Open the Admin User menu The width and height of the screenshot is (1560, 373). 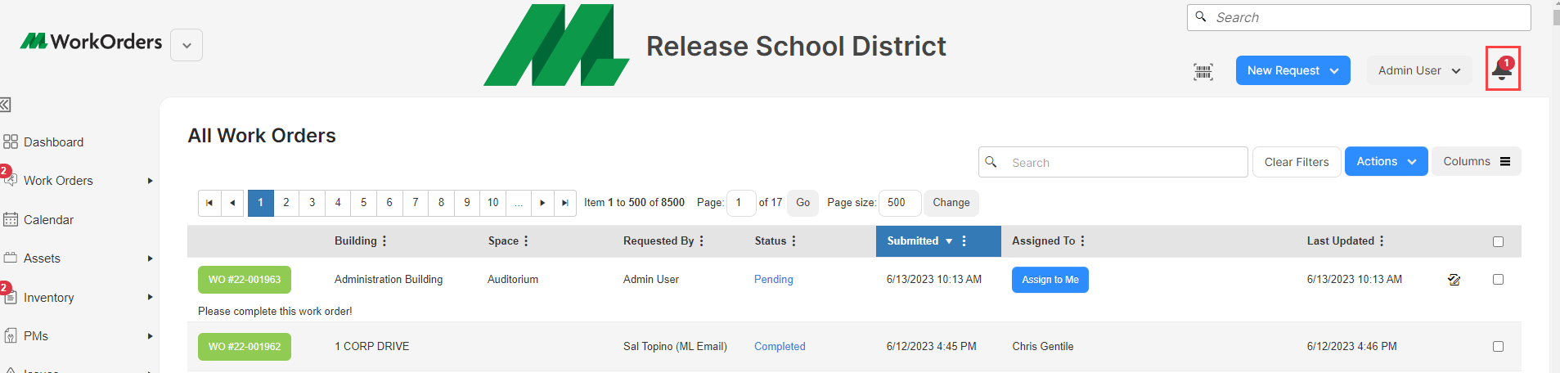1419,70
